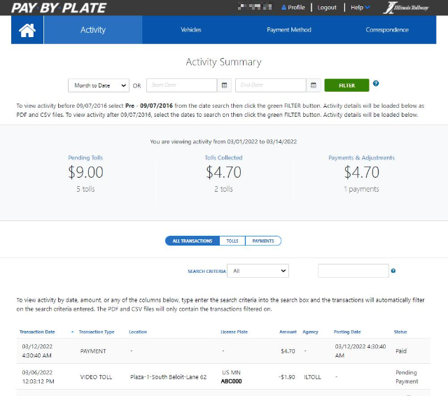Open the Search Criteria dropdown
Screen dimensions: 448x396
[x=258, y=271]
